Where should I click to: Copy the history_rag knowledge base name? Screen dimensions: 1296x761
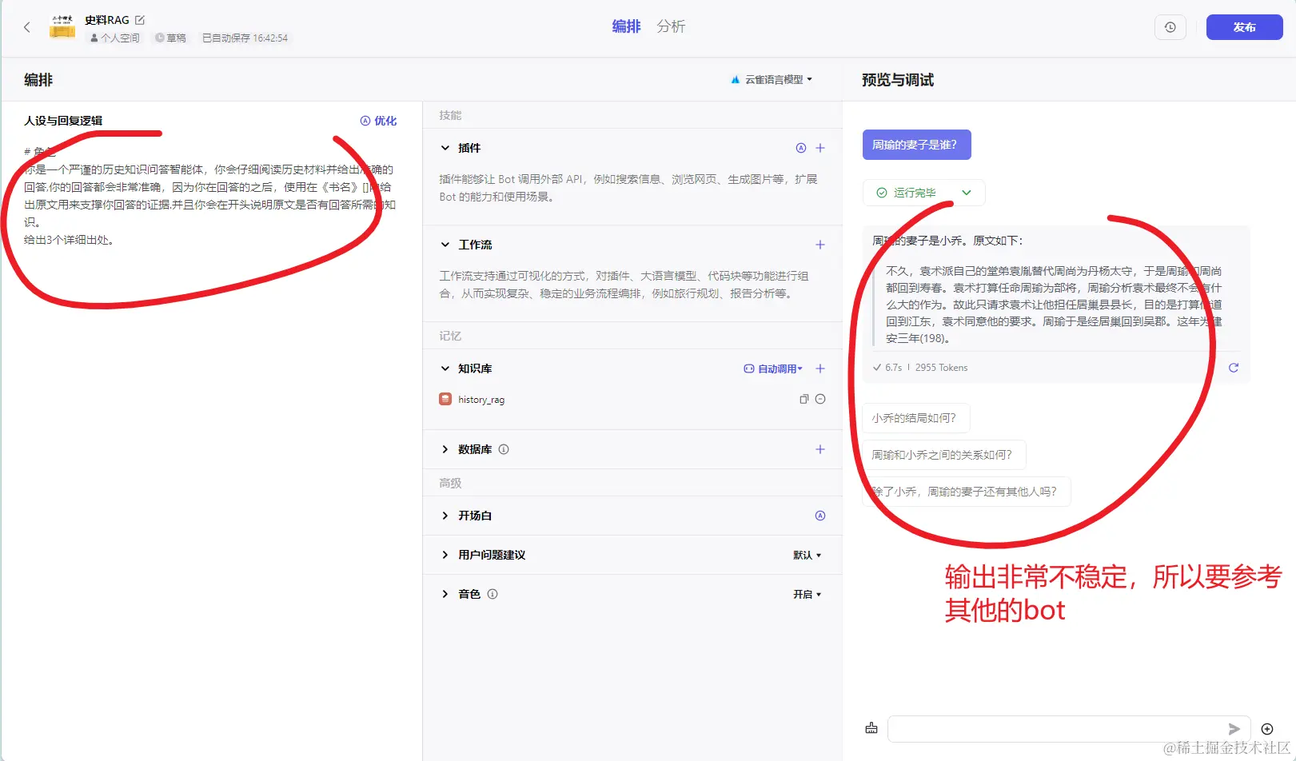point(804,399)
